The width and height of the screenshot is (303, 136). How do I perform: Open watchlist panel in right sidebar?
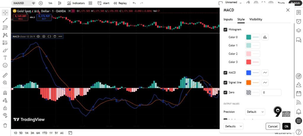pos(299,12)
